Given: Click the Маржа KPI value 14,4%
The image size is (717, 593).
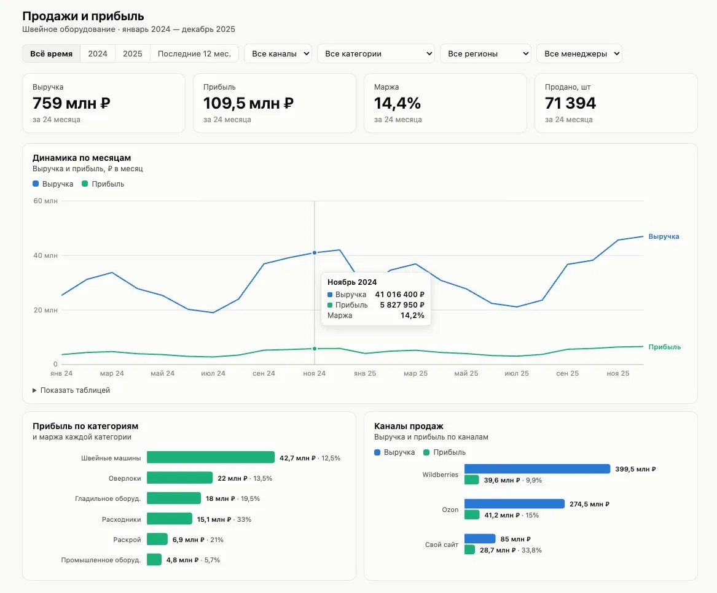Looking at the screenshot, I should [x=398, y=103].
